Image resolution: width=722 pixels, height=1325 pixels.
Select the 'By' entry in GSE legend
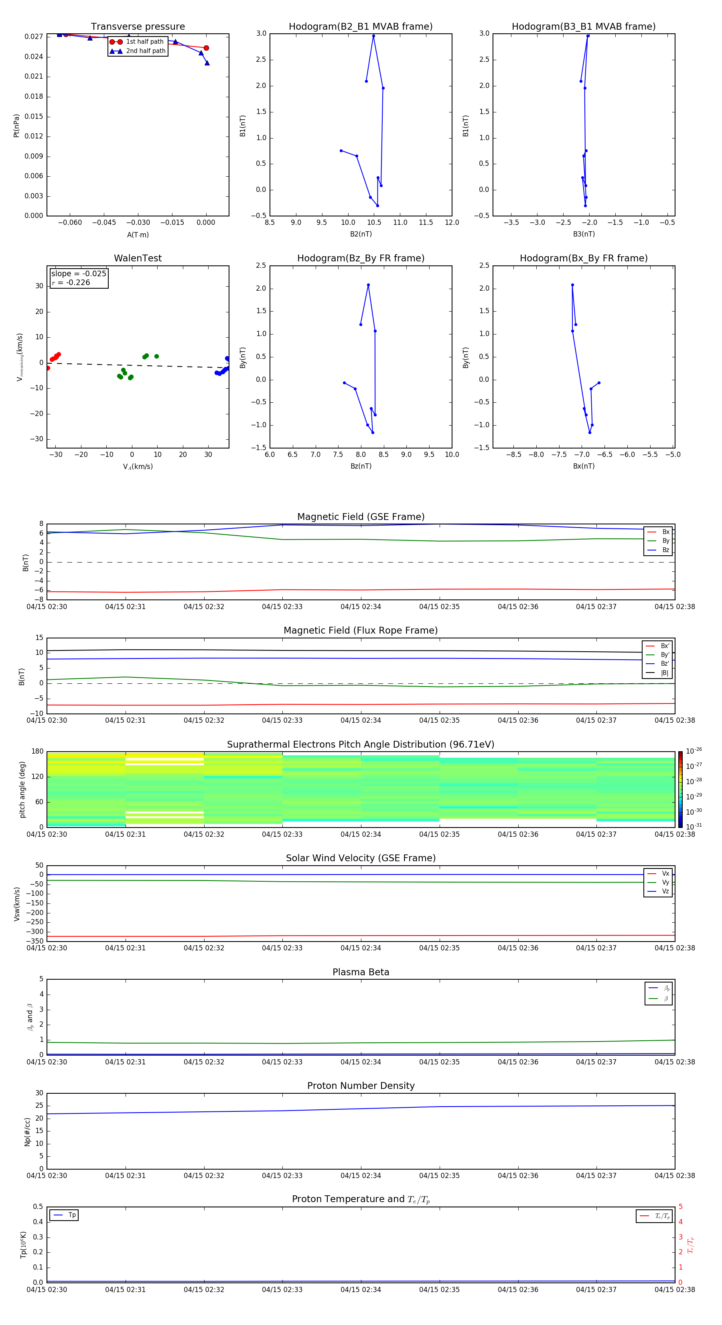pos(658,541)
